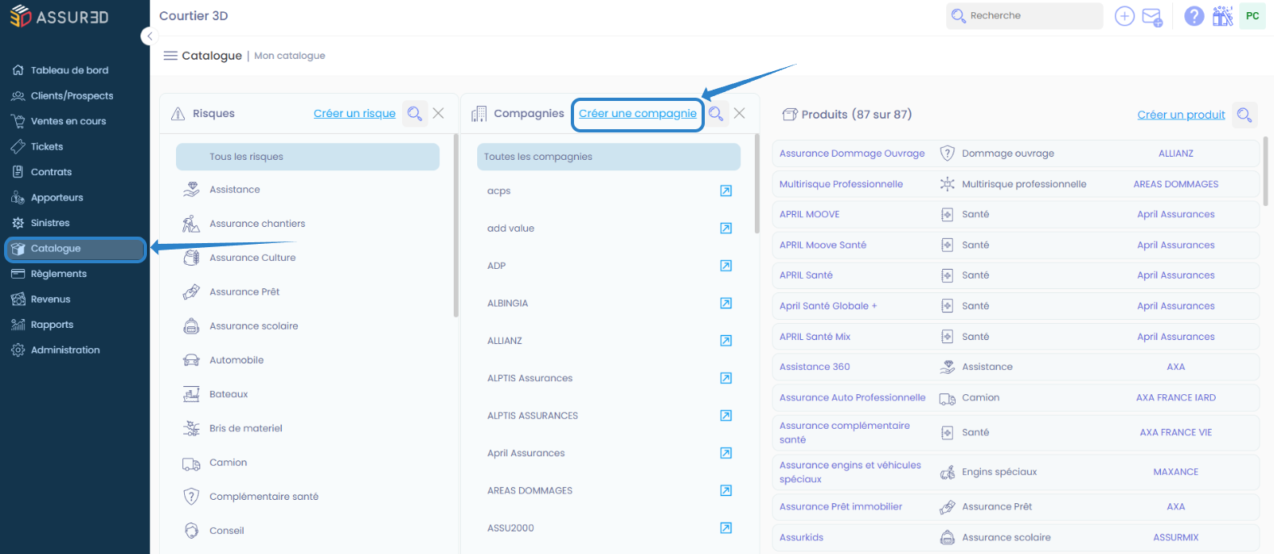Select Toutes les compagnies filter
Viewport: 1274px width, 554px height.
[x=609, y=157]
